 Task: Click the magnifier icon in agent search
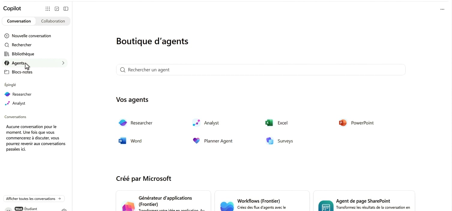coord(122,70)
